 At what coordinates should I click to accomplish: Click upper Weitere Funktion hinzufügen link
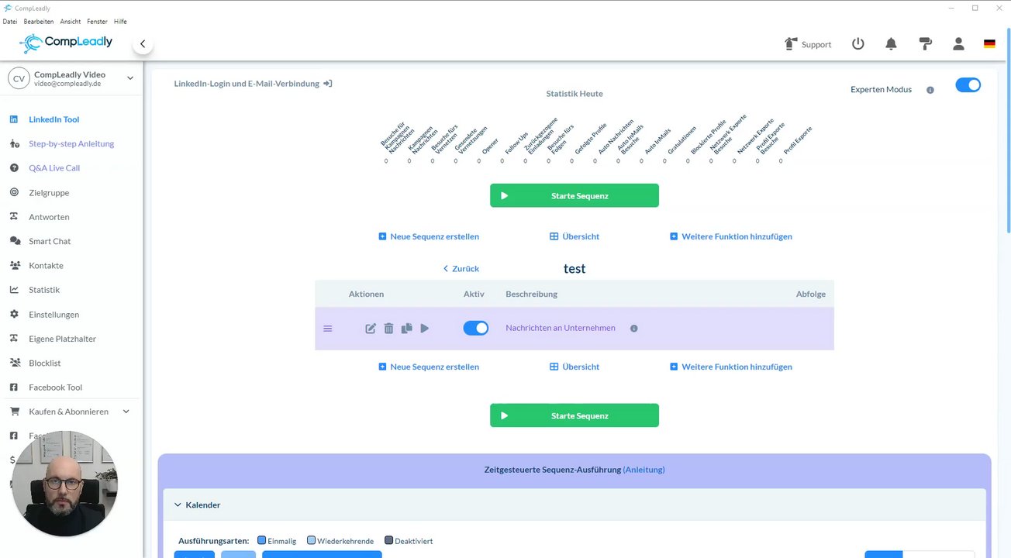point(731,236)
